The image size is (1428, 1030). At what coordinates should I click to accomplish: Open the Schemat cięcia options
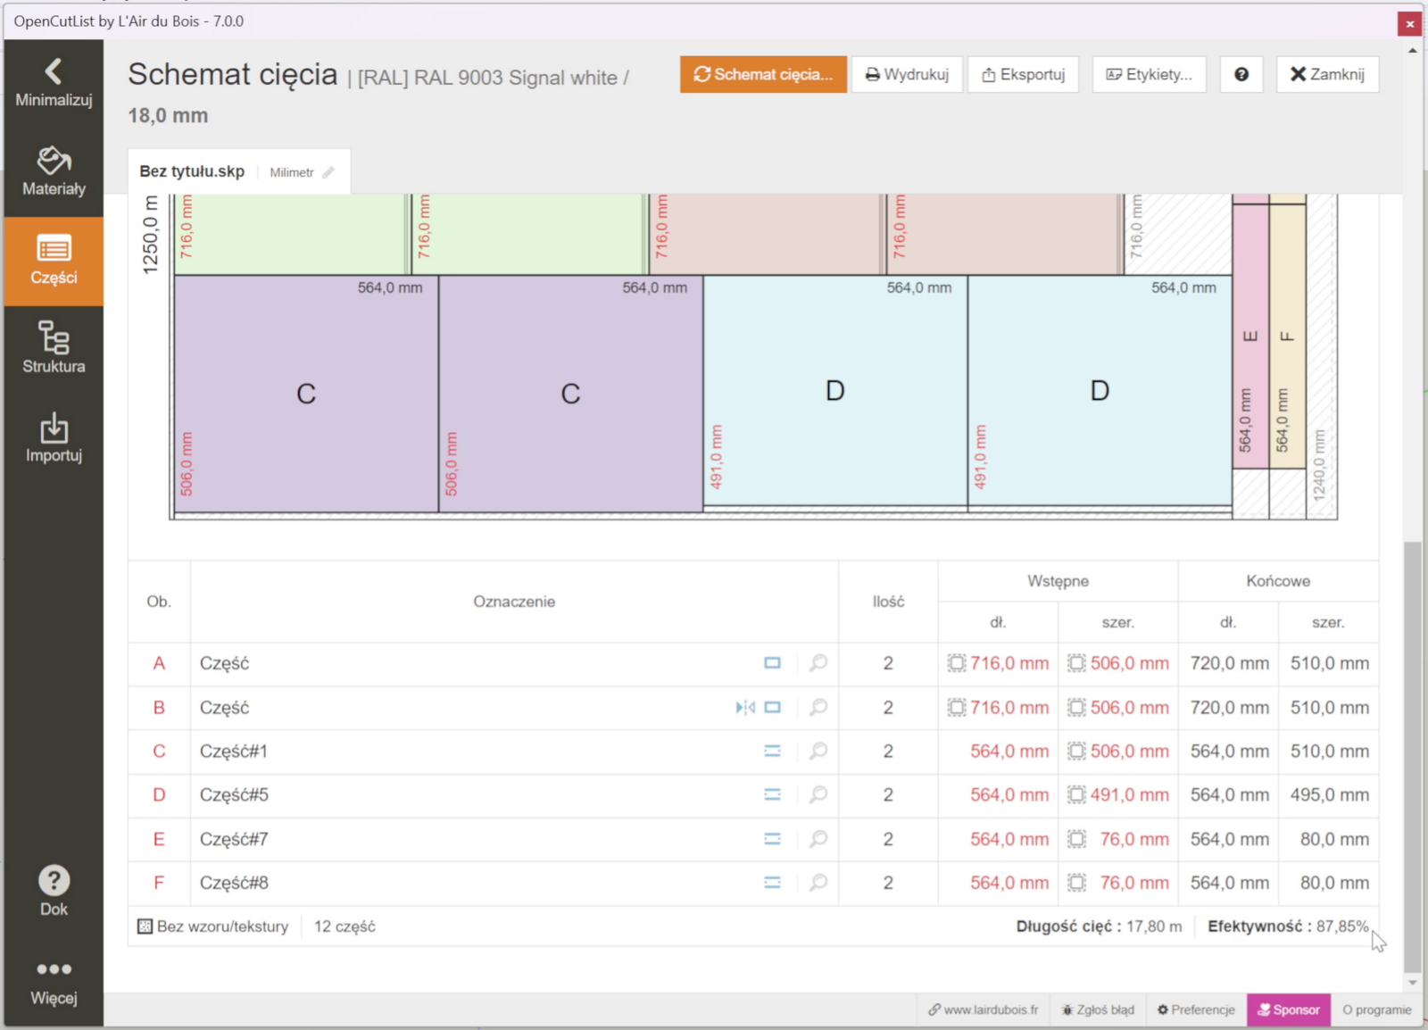(763, 74)
